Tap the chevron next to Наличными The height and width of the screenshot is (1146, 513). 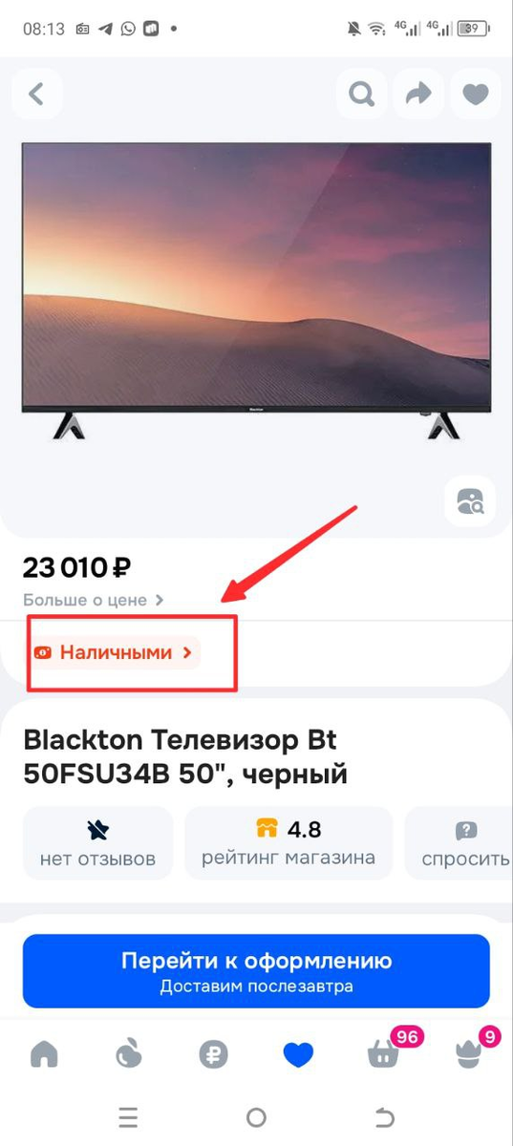pyautogui.click(x=187, y=653)
